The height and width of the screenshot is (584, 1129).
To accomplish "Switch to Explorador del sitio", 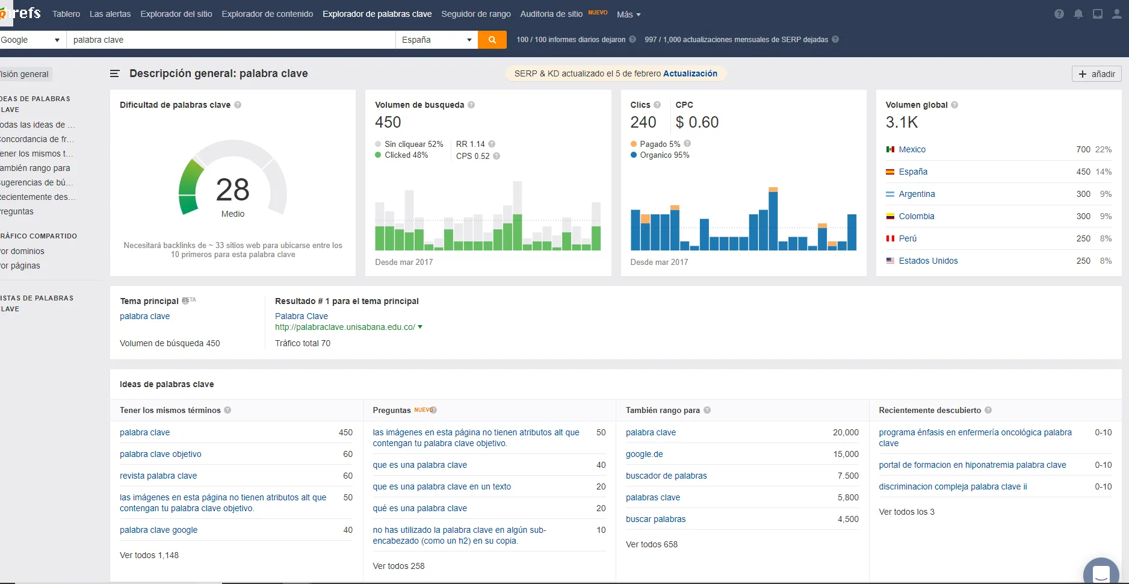I will 176,14.
